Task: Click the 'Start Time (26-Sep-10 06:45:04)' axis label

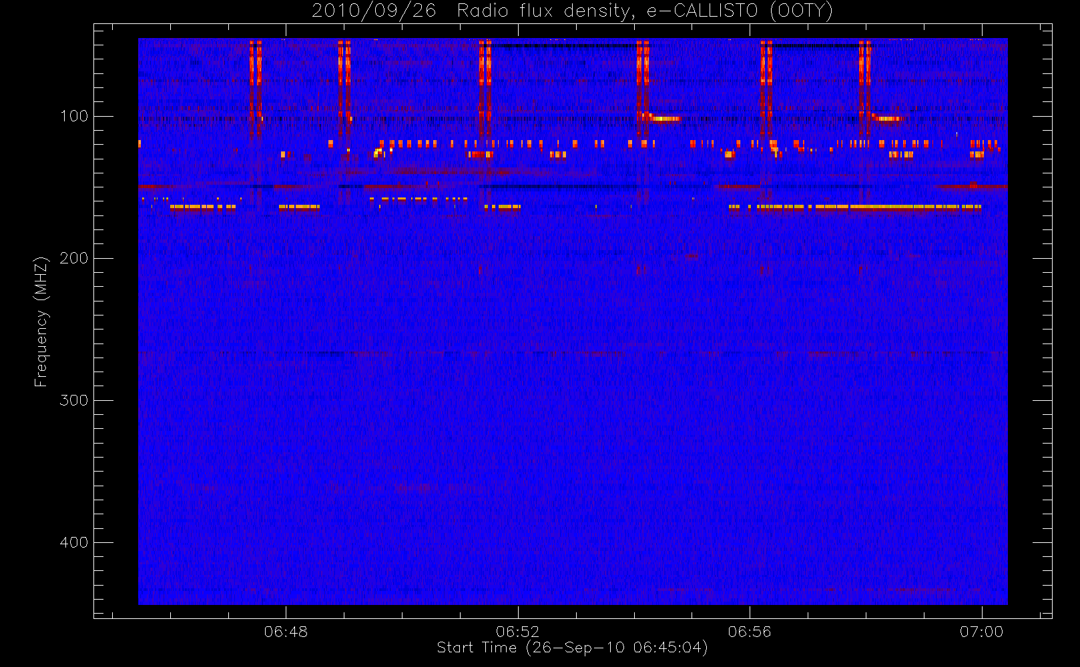Action: tap(572, 648)
